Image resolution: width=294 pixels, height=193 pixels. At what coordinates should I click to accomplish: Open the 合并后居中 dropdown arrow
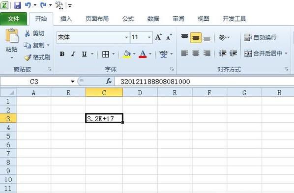286,54
